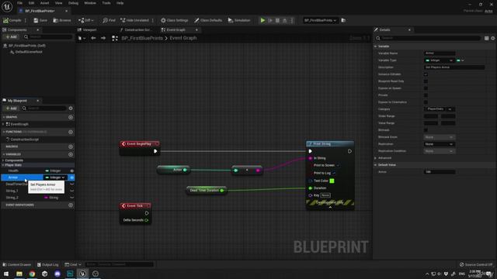Open My Blueprint settings gear
Viewport: 497px width, 279px height.
(x=71, y=108)
